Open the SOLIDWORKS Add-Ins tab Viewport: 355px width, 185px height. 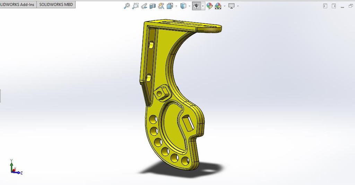(18, 4)
